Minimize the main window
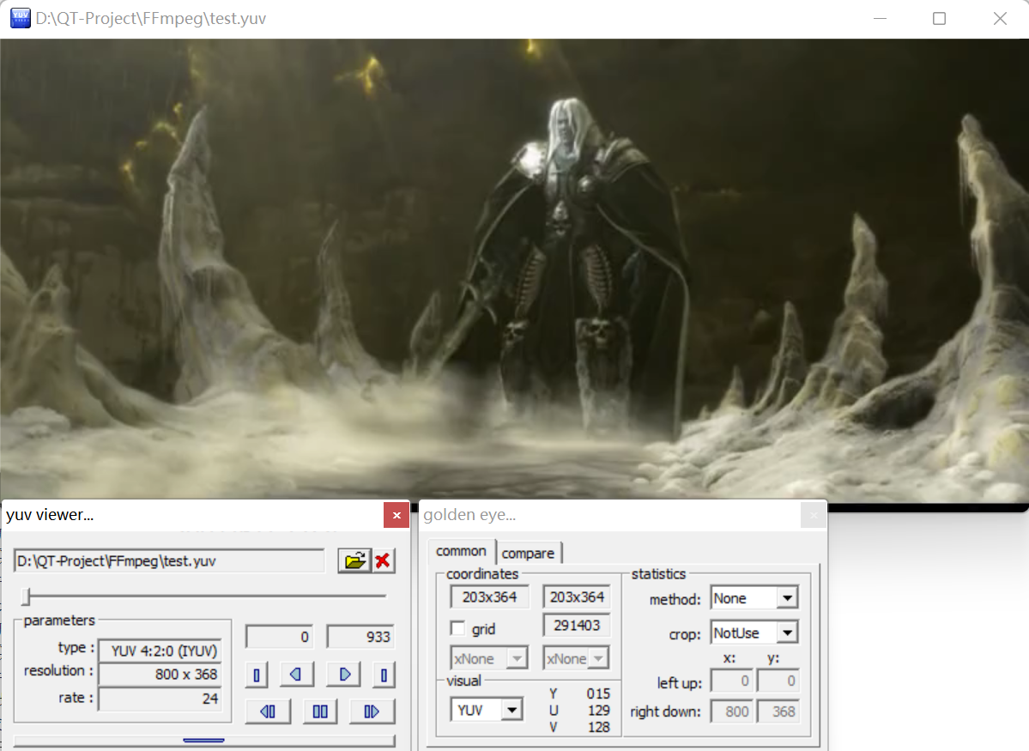1029x751 pixels. (880, 18)
